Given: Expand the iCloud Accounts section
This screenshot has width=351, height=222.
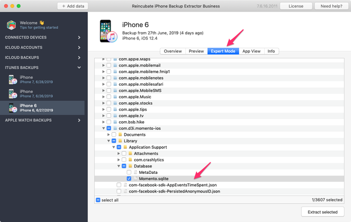Looking at the screenshot, I should tap(79, 48).
